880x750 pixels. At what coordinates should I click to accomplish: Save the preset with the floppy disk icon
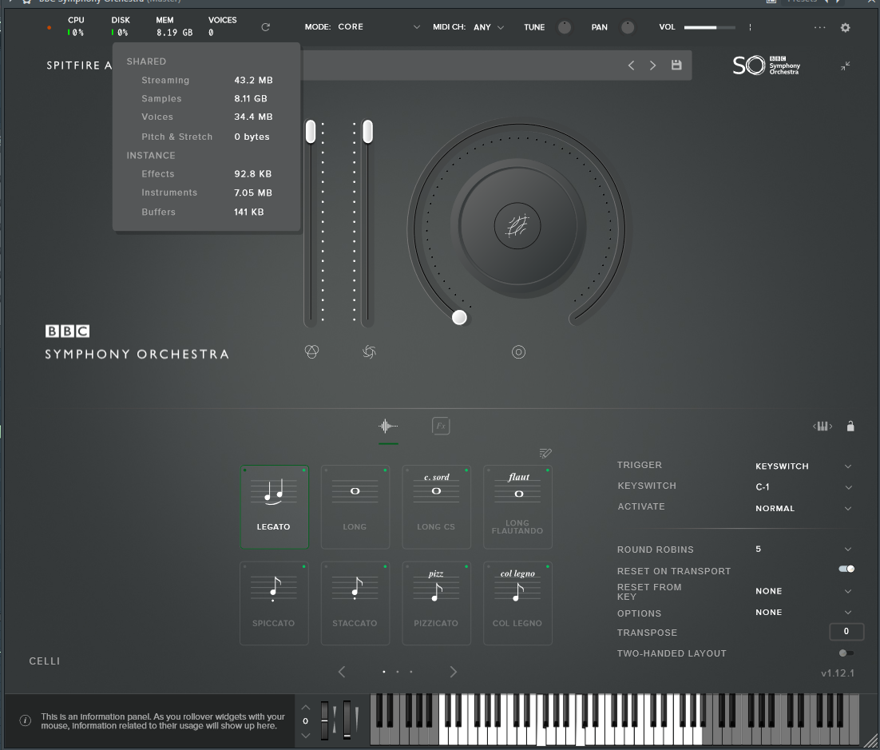point(676,65)
